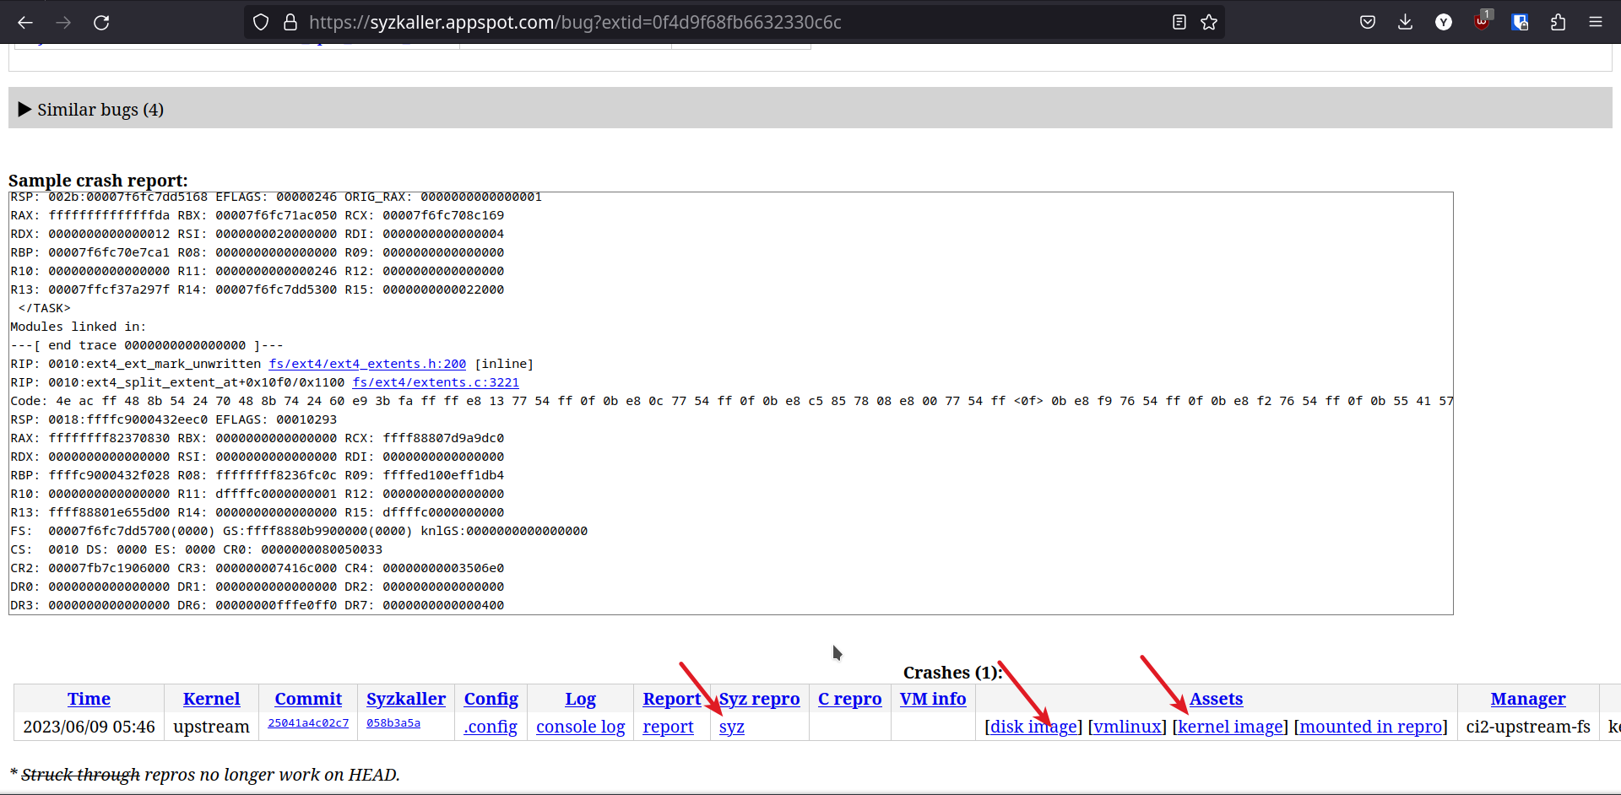Sort crashes by Manager column header
Screen dimensions: 1621x795
click(x=1527, y=699)
